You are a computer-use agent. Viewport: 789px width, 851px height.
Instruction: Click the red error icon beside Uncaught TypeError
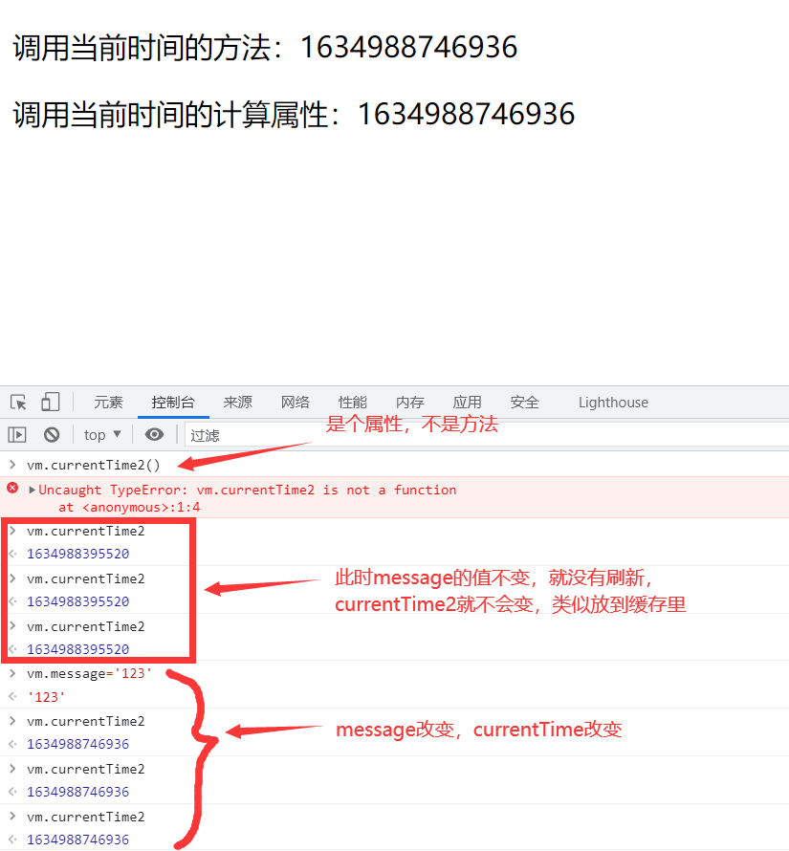click(x=11, y=490)
